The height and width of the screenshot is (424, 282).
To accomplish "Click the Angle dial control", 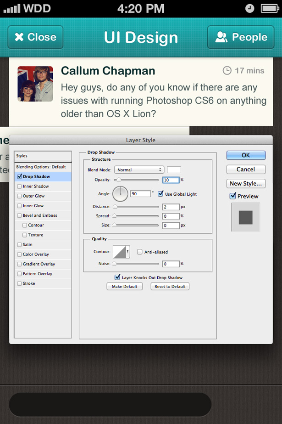I will pos(121,194).
